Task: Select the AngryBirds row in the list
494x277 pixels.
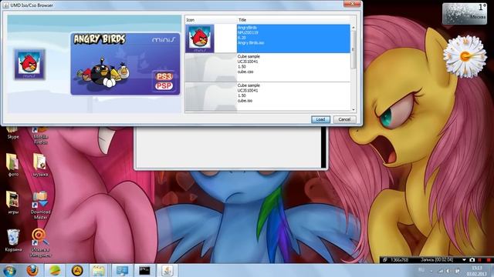Action: point(268,38)
